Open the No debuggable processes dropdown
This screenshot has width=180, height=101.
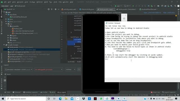click(49, 70)
